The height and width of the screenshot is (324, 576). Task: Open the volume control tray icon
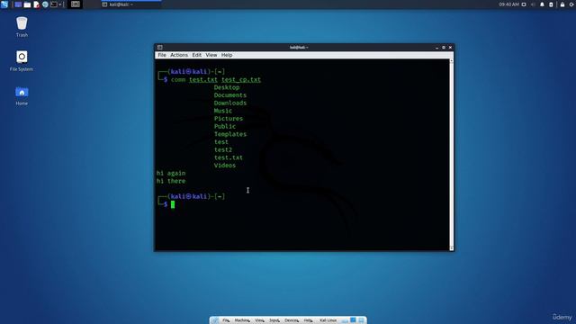[x=533, y=4]
